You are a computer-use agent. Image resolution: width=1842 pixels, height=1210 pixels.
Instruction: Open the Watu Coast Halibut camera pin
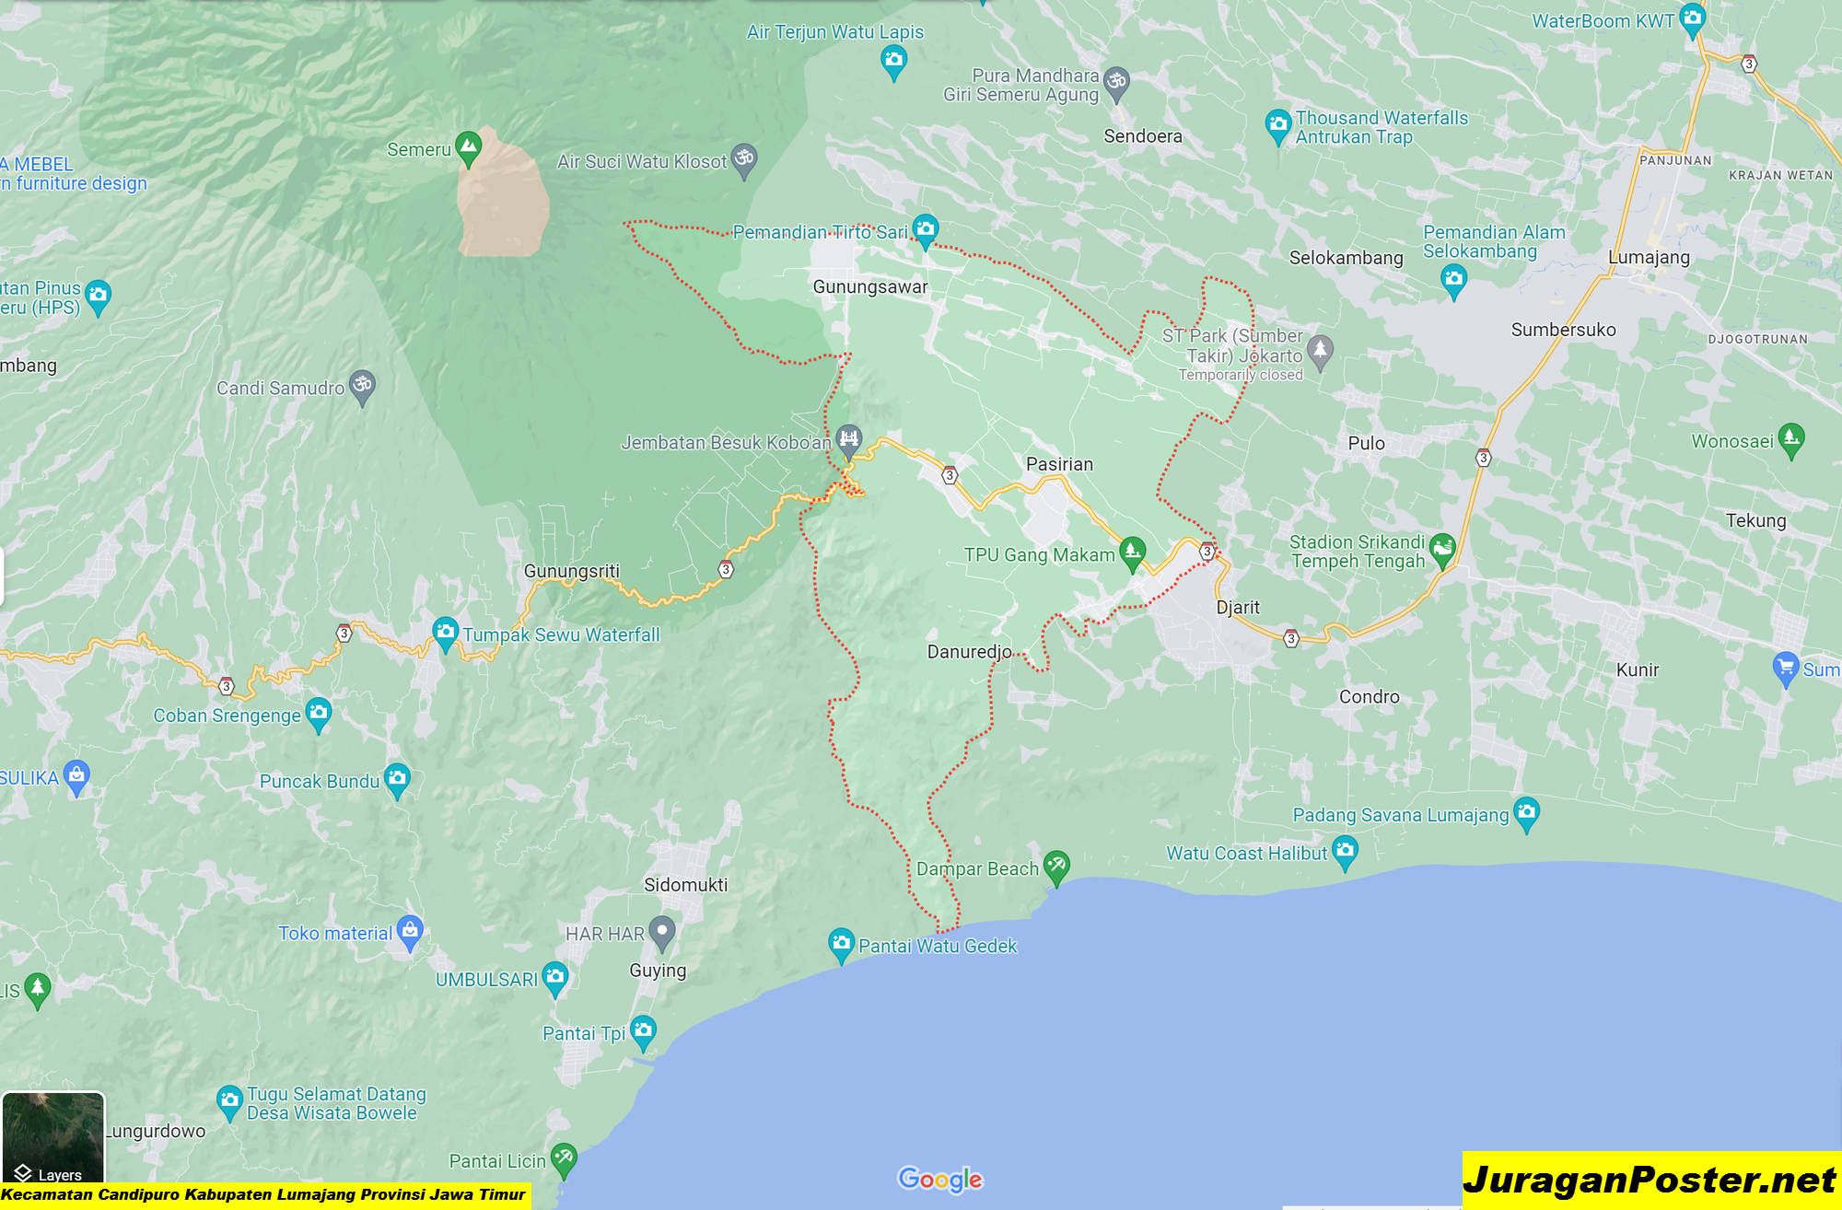(x=1346, y=851)
